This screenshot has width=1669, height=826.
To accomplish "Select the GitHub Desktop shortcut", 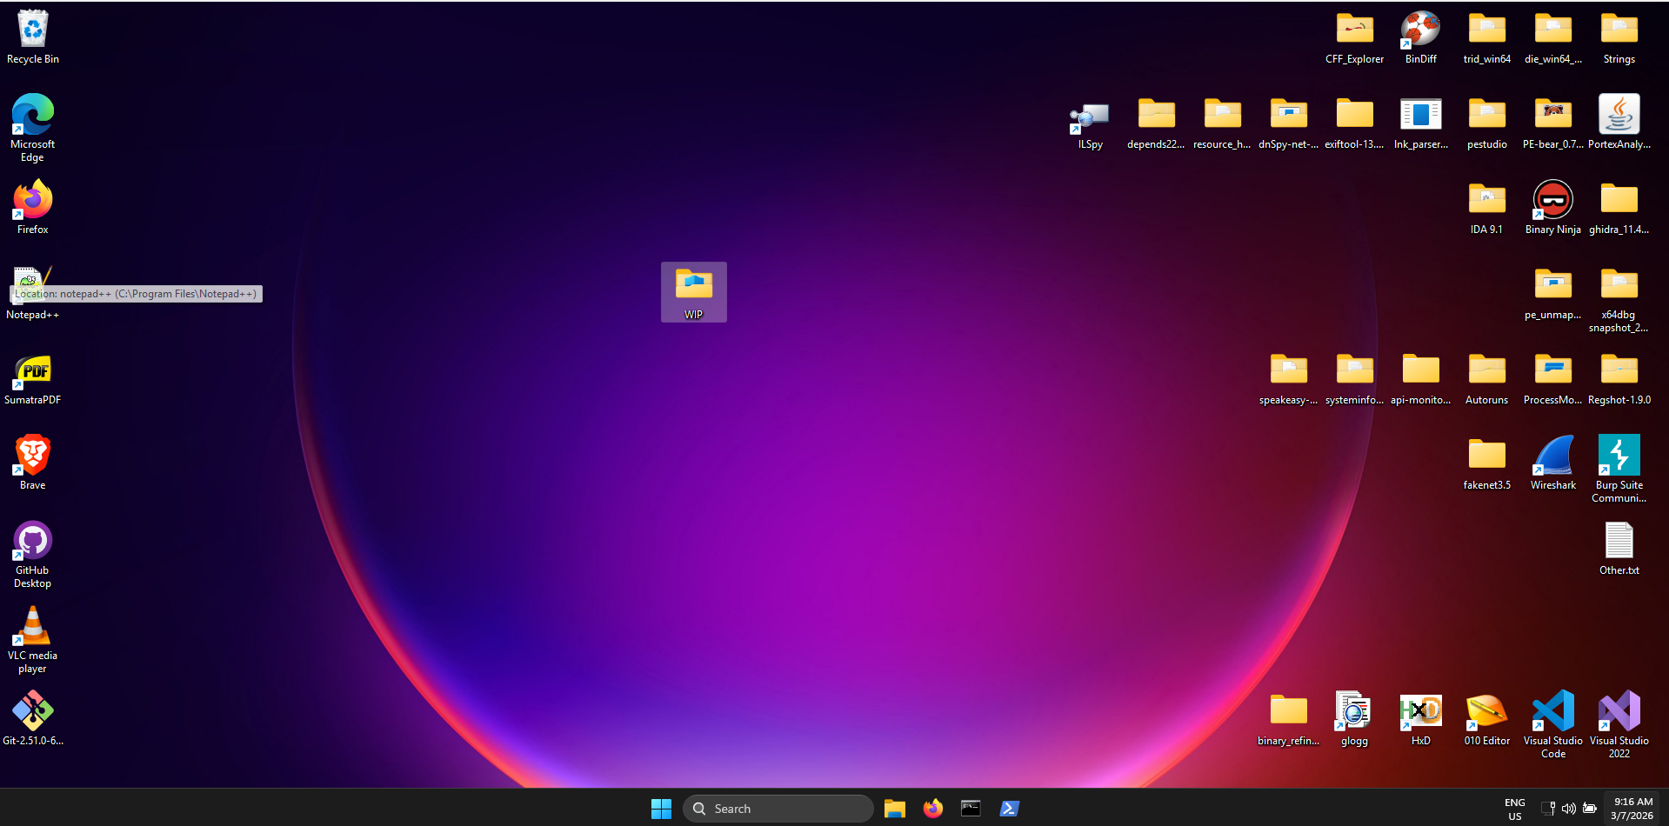I will point(33,542).
